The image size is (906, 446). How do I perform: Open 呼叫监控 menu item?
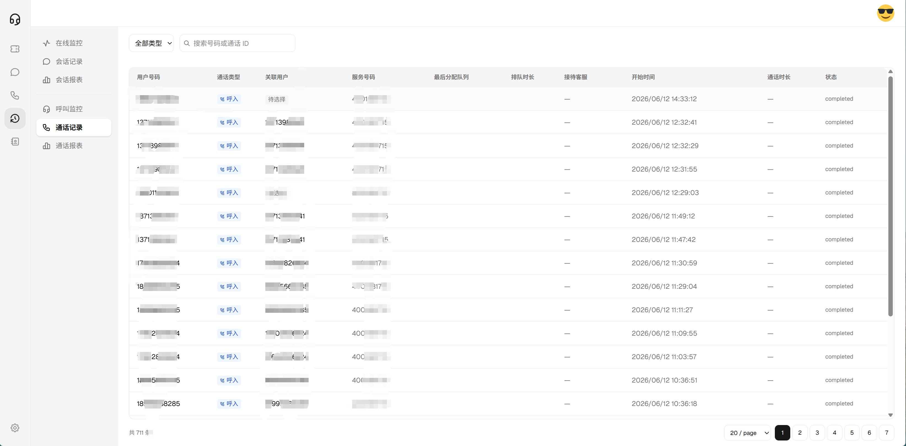pyautogui.click(x=74, y=109)
